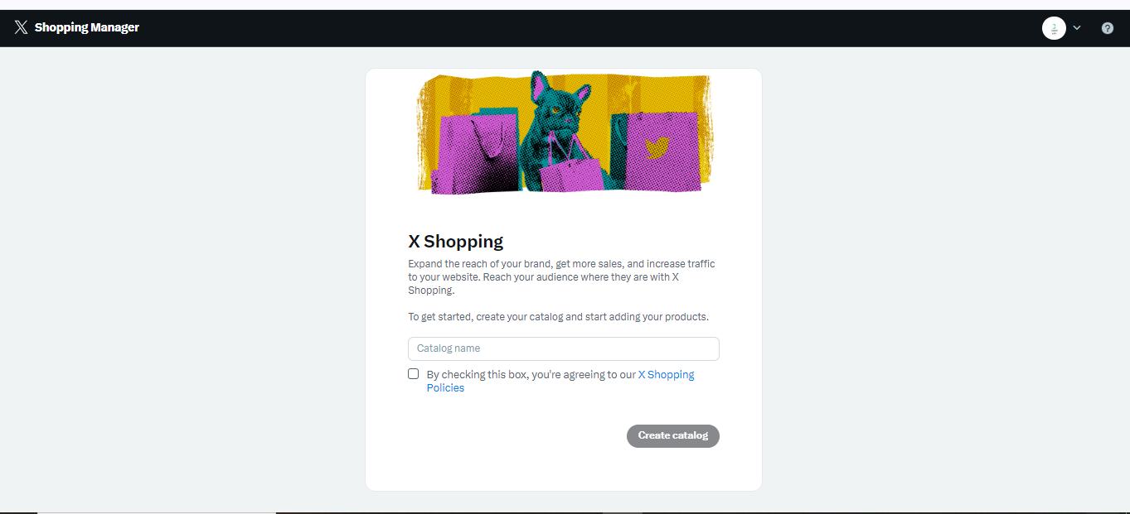Expand the account switcher chevron

[x=1077, y=28]
